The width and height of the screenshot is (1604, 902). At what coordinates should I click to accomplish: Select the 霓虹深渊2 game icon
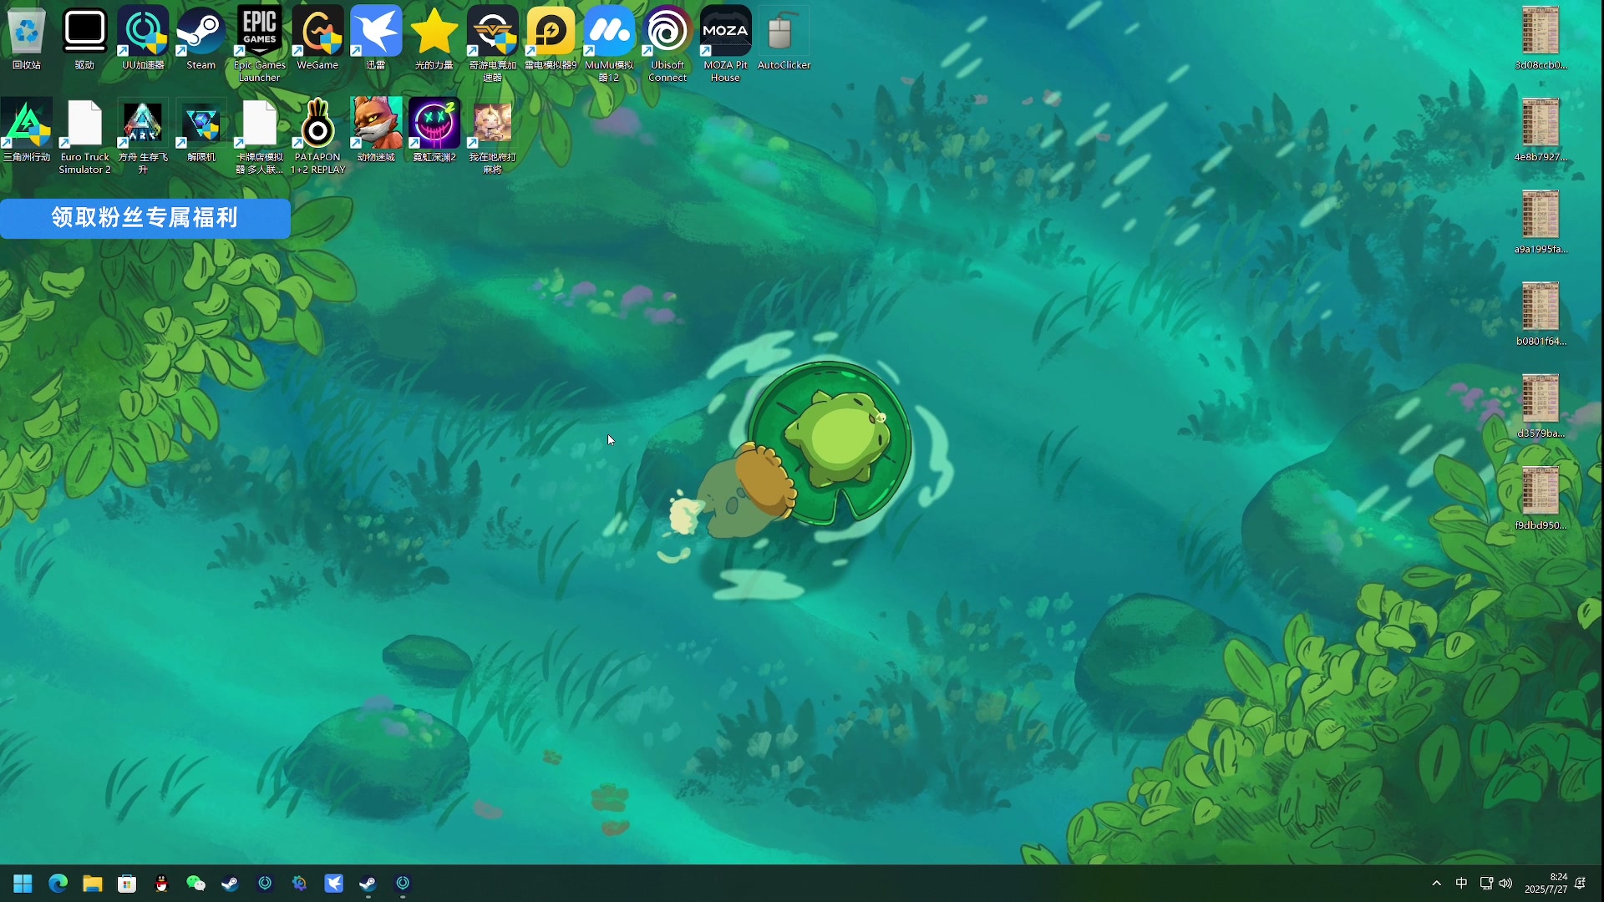[x=434, y=131]
